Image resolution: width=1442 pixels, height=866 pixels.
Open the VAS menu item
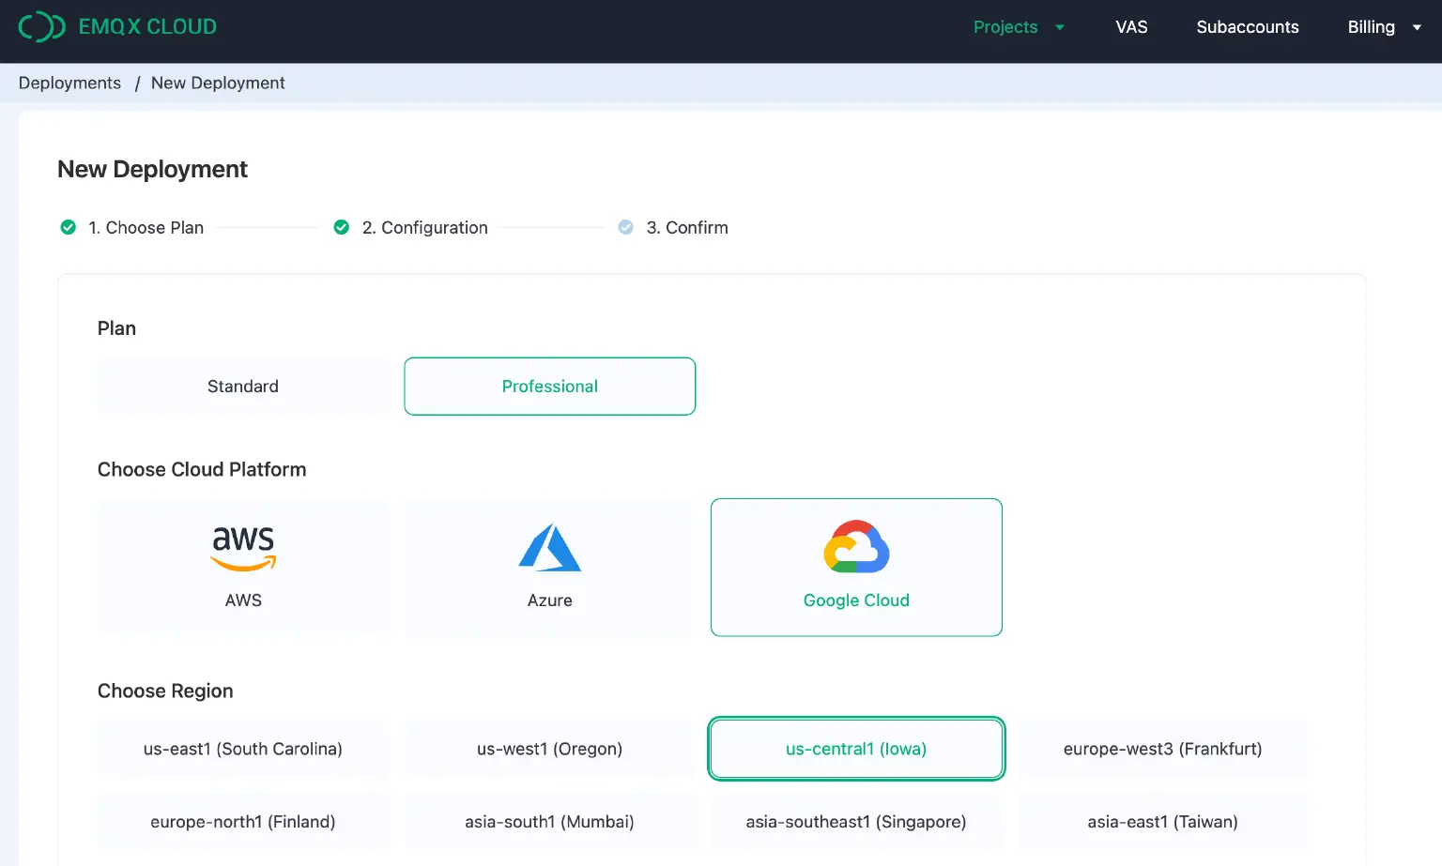tap(1131, 27)
